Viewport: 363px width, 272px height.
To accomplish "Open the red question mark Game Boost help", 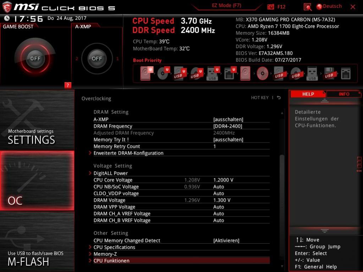I will point(68,85).
